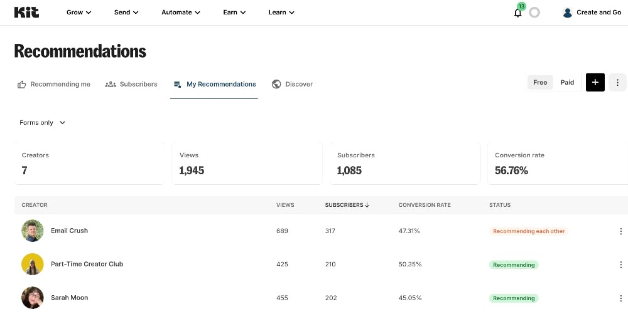Open Email Crush row options menu
Screen dimensions: 628x319
[621, 231]
